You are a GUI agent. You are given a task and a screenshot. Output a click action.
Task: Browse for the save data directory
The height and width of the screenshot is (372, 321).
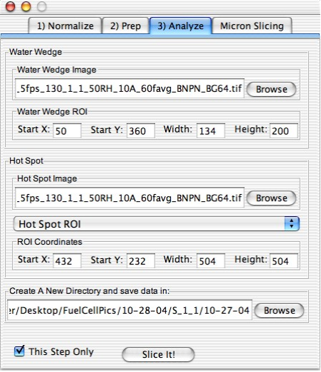279,310
